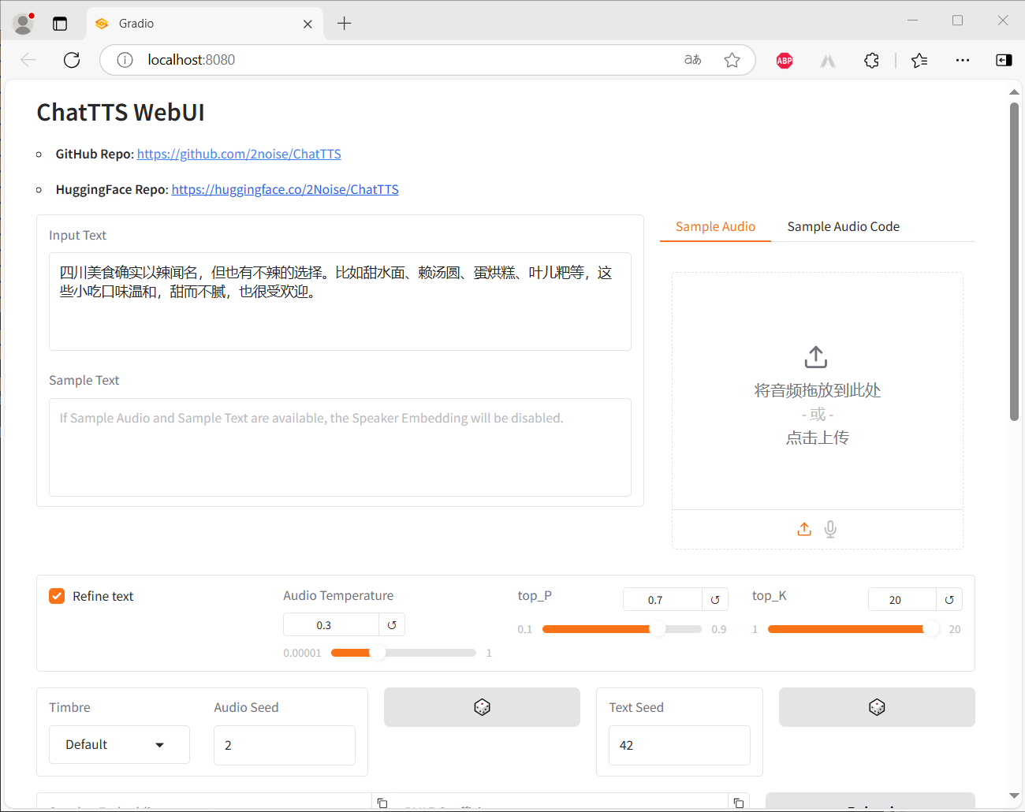Click the gray extension icon beside ABP
Image resolution: width=1025 pixels, height=812 pixels.
[x=828, y=61]
